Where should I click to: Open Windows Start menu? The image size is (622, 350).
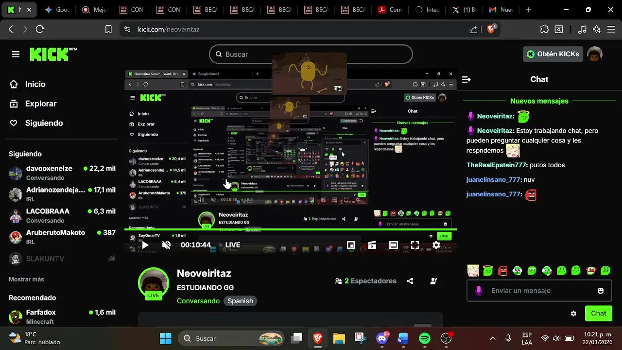pos(166,338)
